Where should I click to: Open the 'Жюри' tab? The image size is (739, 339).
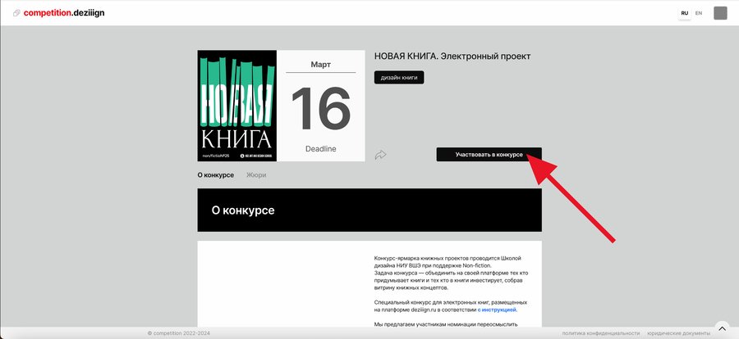[256, 175]
